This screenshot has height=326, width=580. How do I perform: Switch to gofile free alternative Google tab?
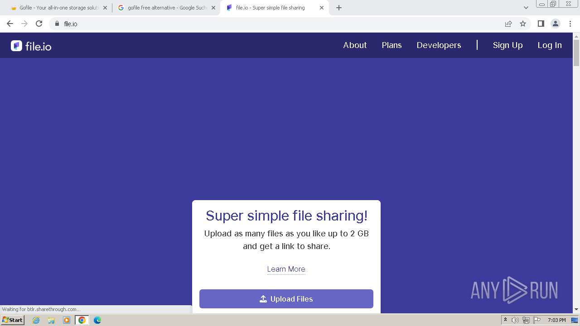(166, 8)
